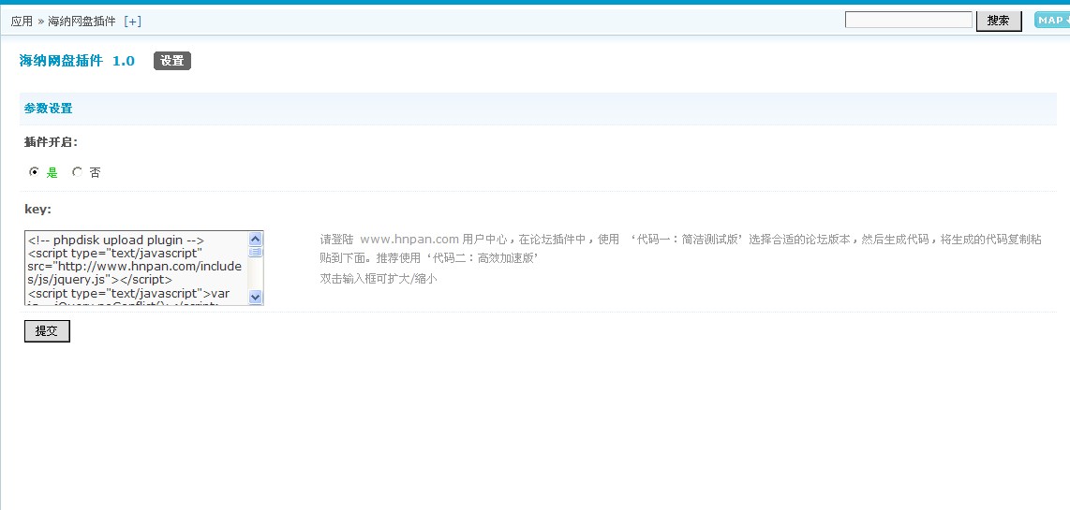Click inside the key textarea

136,268
